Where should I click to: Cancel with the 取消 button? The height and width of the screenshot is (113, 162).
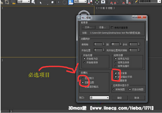point(137,98)
